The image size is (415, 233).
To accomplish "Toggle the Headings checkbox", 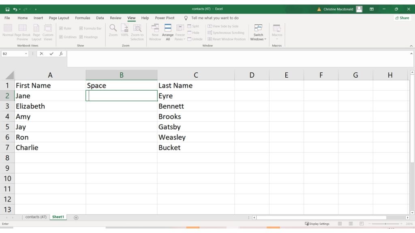I will [x=81, y=37].
